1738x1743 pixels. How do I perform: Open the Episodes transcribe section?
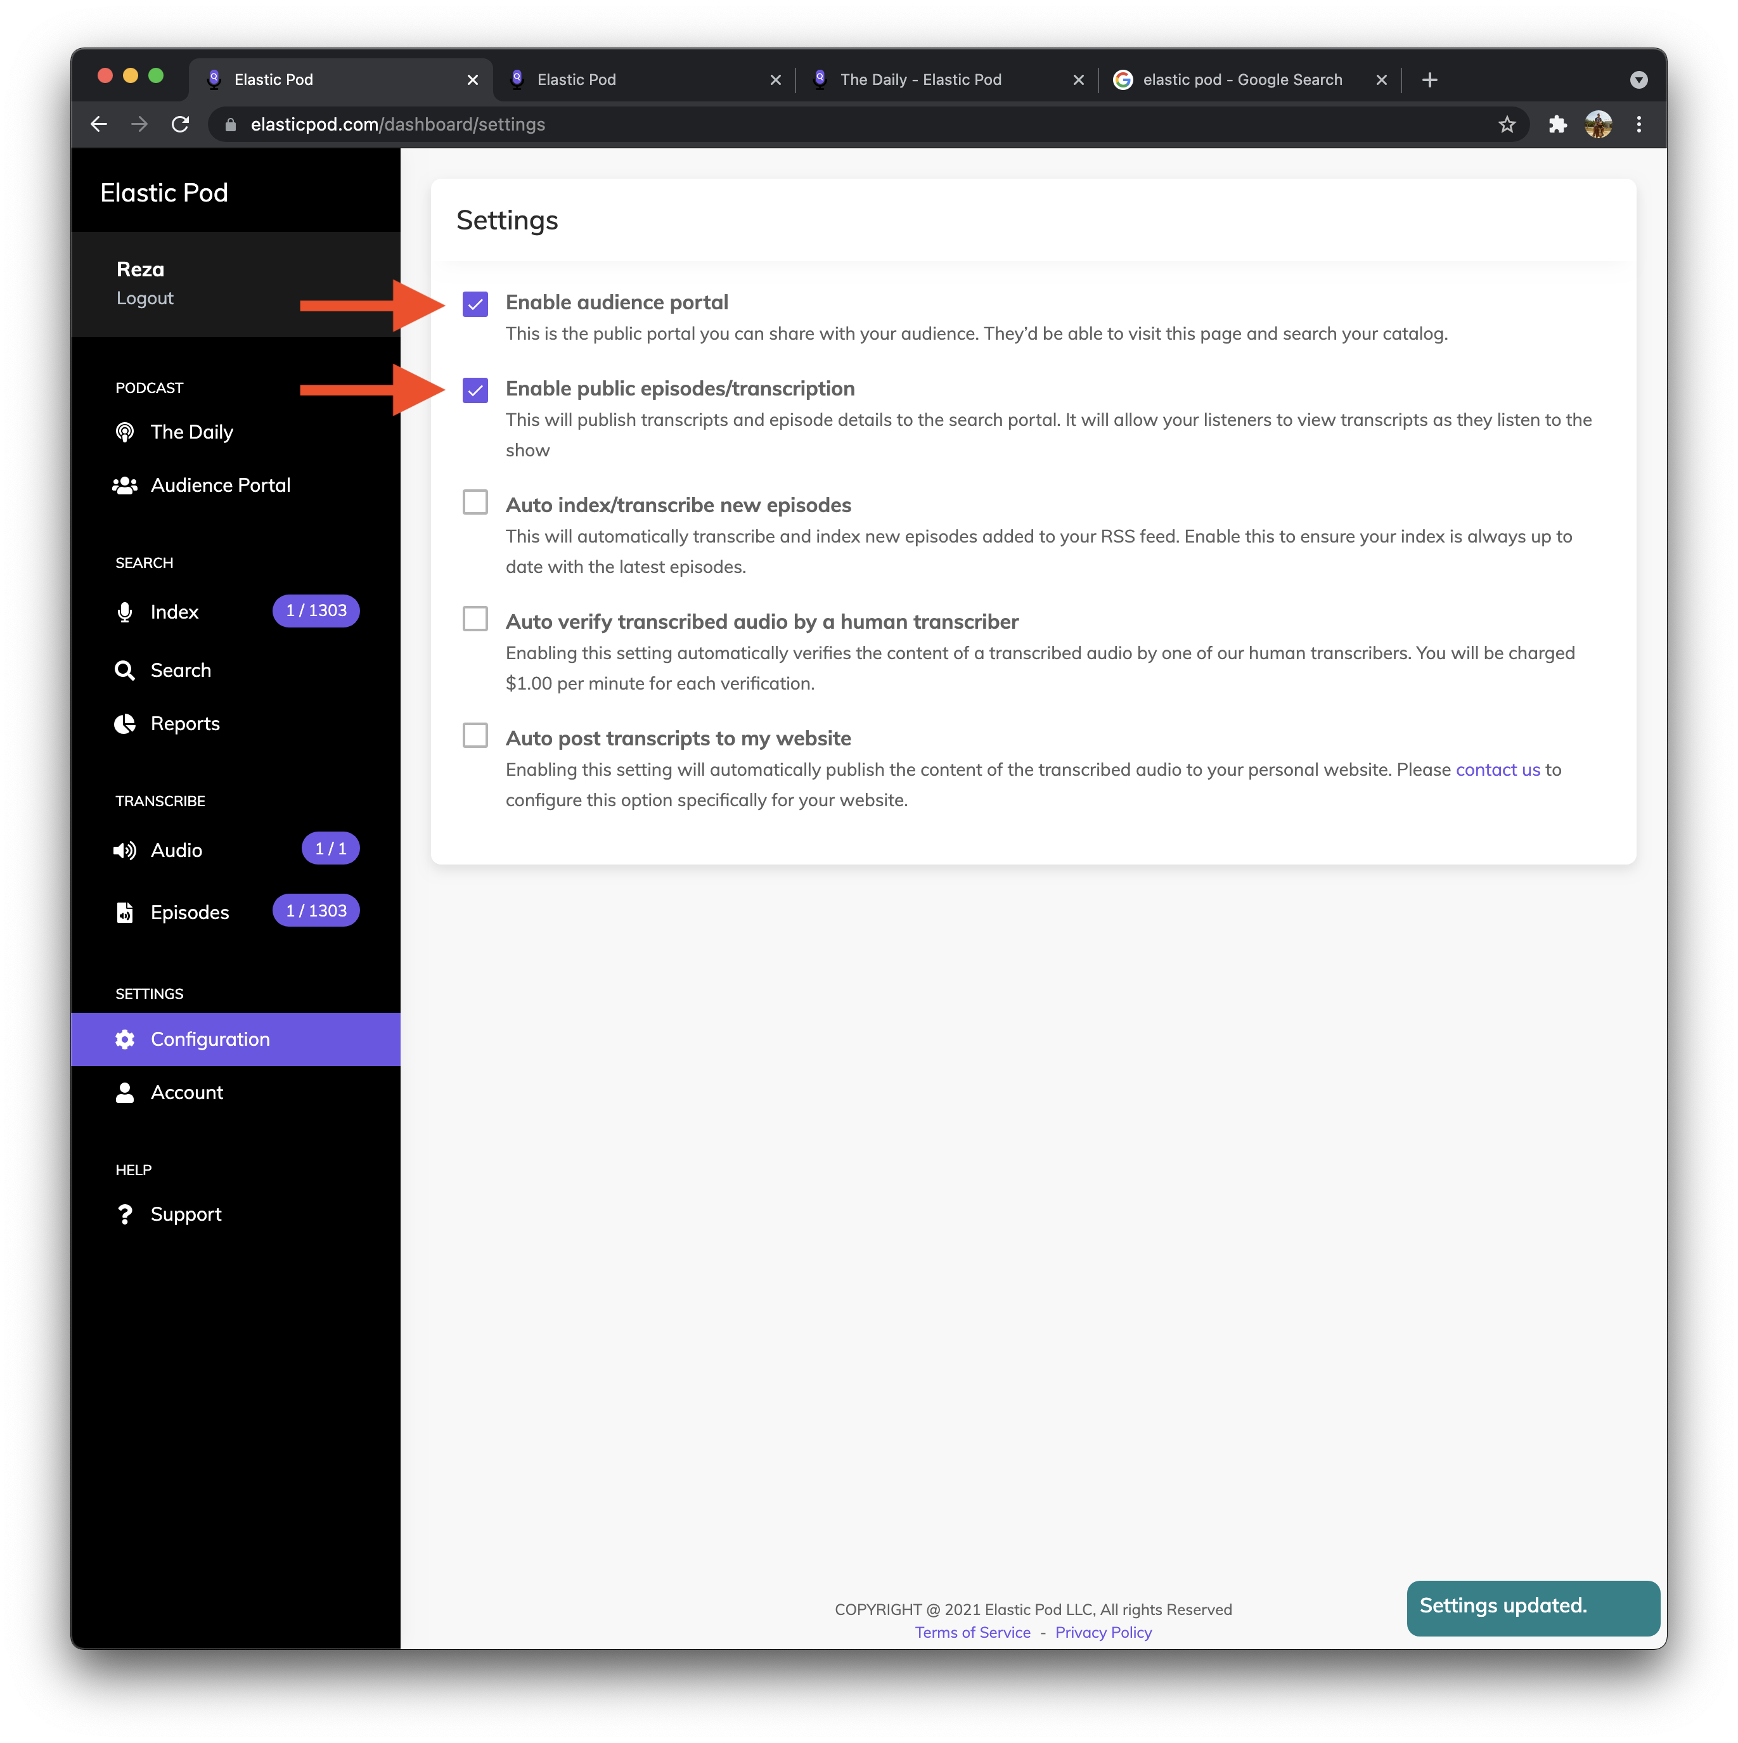tap(190, 912)
